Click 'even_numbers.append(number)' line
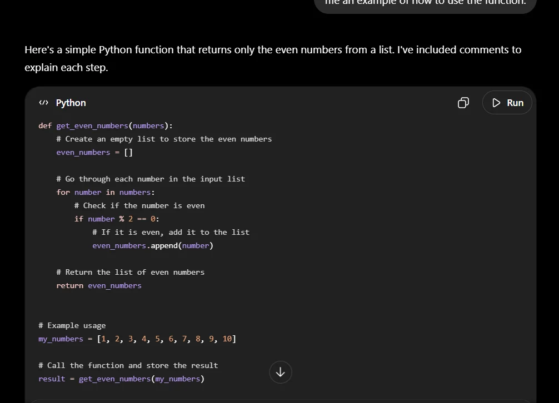 click(153, 246)
